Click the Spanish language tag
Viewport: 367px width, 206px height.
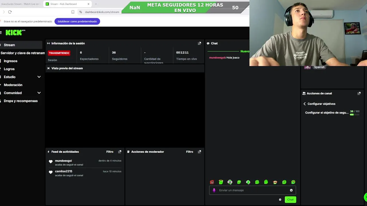pyautogui.click(x=319, y=67)
